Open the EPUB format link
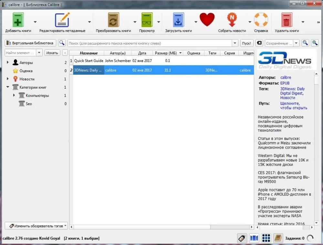 point(285,83)
